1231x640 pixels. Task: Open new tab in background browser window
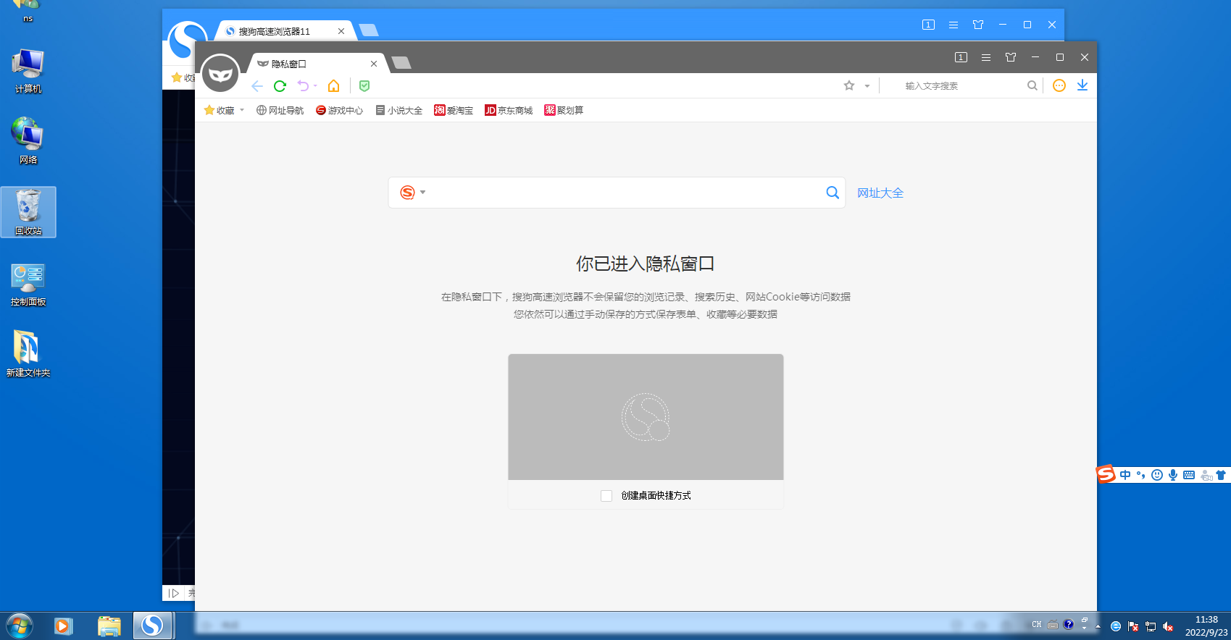coord(369,30)
